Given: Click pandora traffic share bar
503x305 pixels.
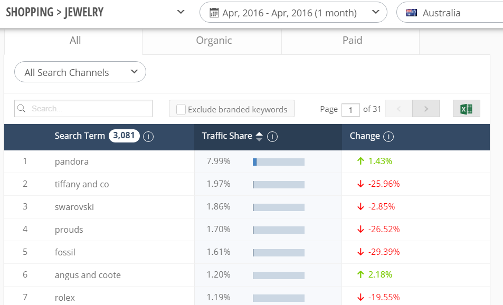Looking at the screenshot, I should (x=279, y=162).
